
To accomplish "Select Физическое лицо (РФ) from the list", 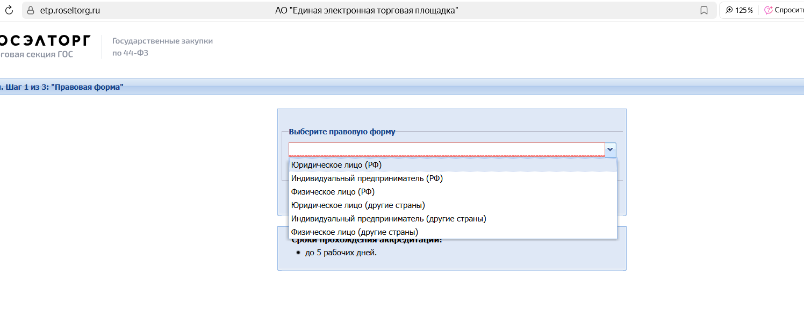I will pyautogui.click(x=333, y=192).
